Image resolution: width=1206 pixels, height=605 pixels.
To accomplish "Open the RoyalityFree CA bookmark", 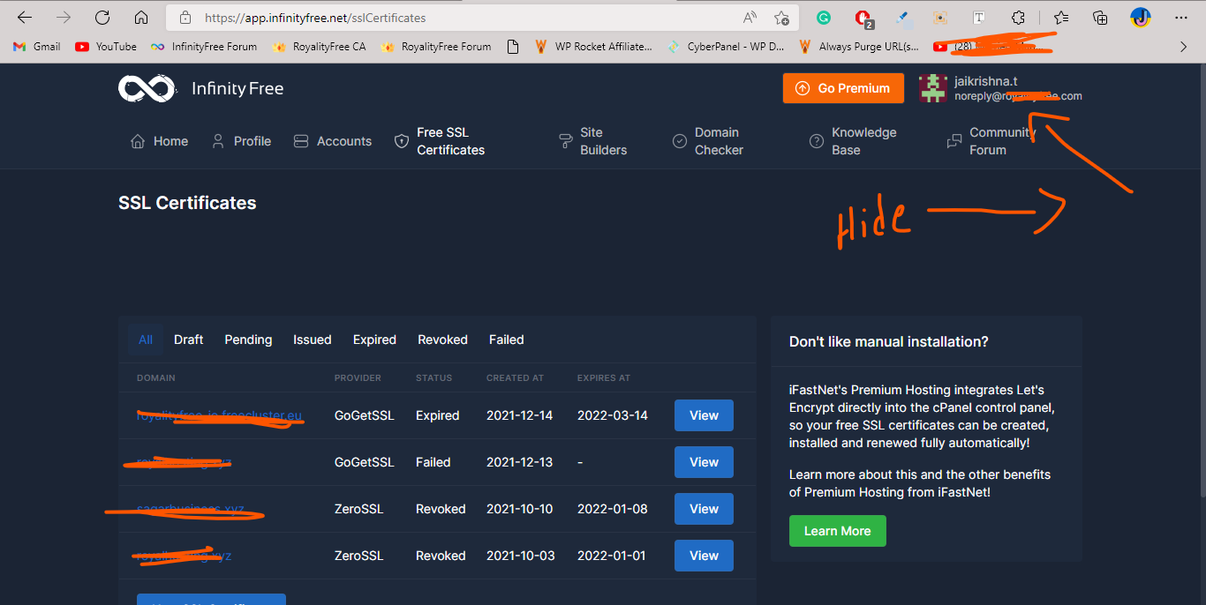I will (x=319, y=47).
